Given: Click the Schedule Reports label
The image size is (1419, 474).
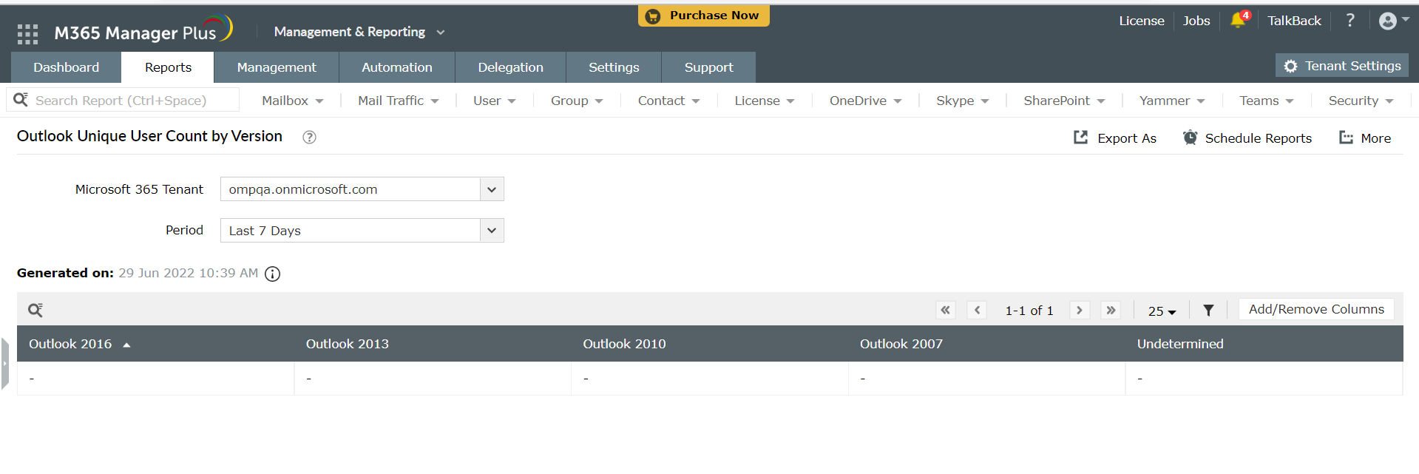Looking at the screenshot, I should point(1259,138).
